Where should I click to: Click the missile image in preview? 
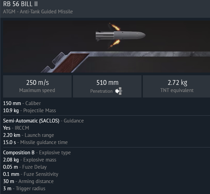point(121,36)
